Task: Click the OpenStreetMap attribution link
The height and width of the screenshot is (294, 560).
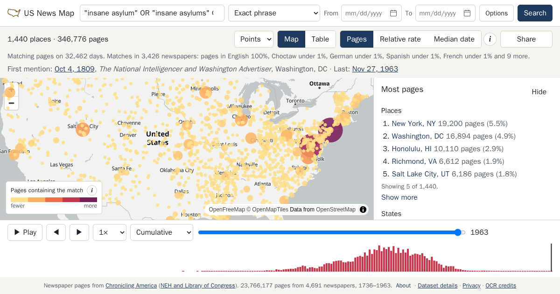Action: point(336,210)
